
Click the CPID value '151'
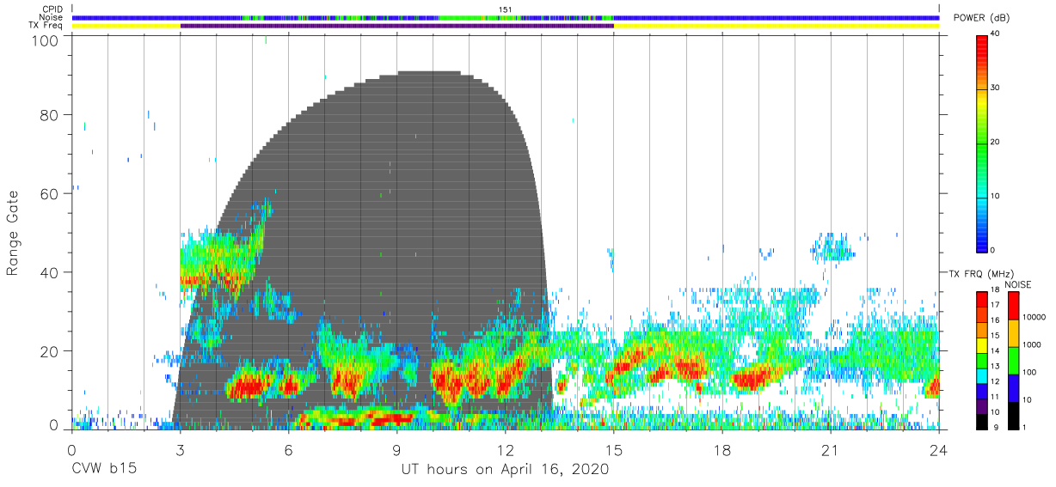click(505, 9)
